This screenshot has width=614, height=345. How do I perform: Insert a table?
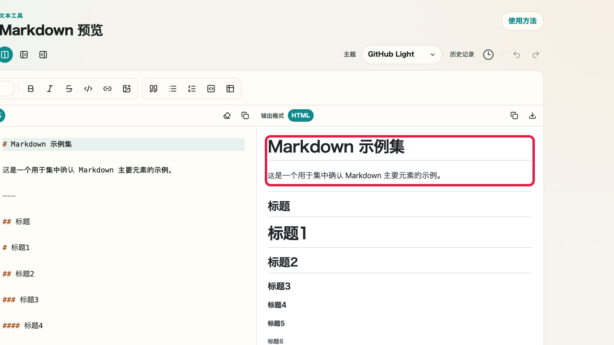(230, 89)
